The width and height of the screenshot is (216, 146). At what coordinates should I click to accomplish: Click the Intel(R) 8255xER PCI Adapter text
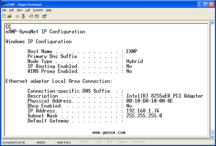pos(165,96)
